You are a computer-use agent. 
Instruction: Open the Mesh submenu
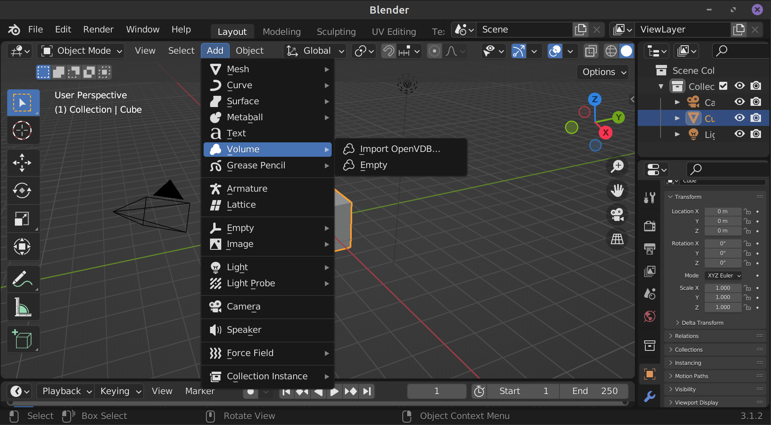tap(268, 69)
